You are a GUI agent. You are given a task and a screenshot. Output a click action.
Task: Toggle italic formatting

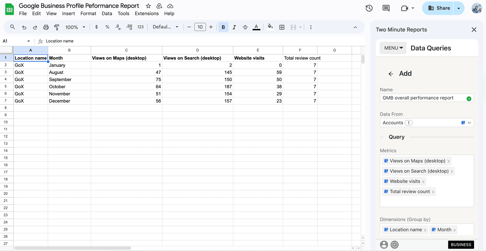pos(234,27)
